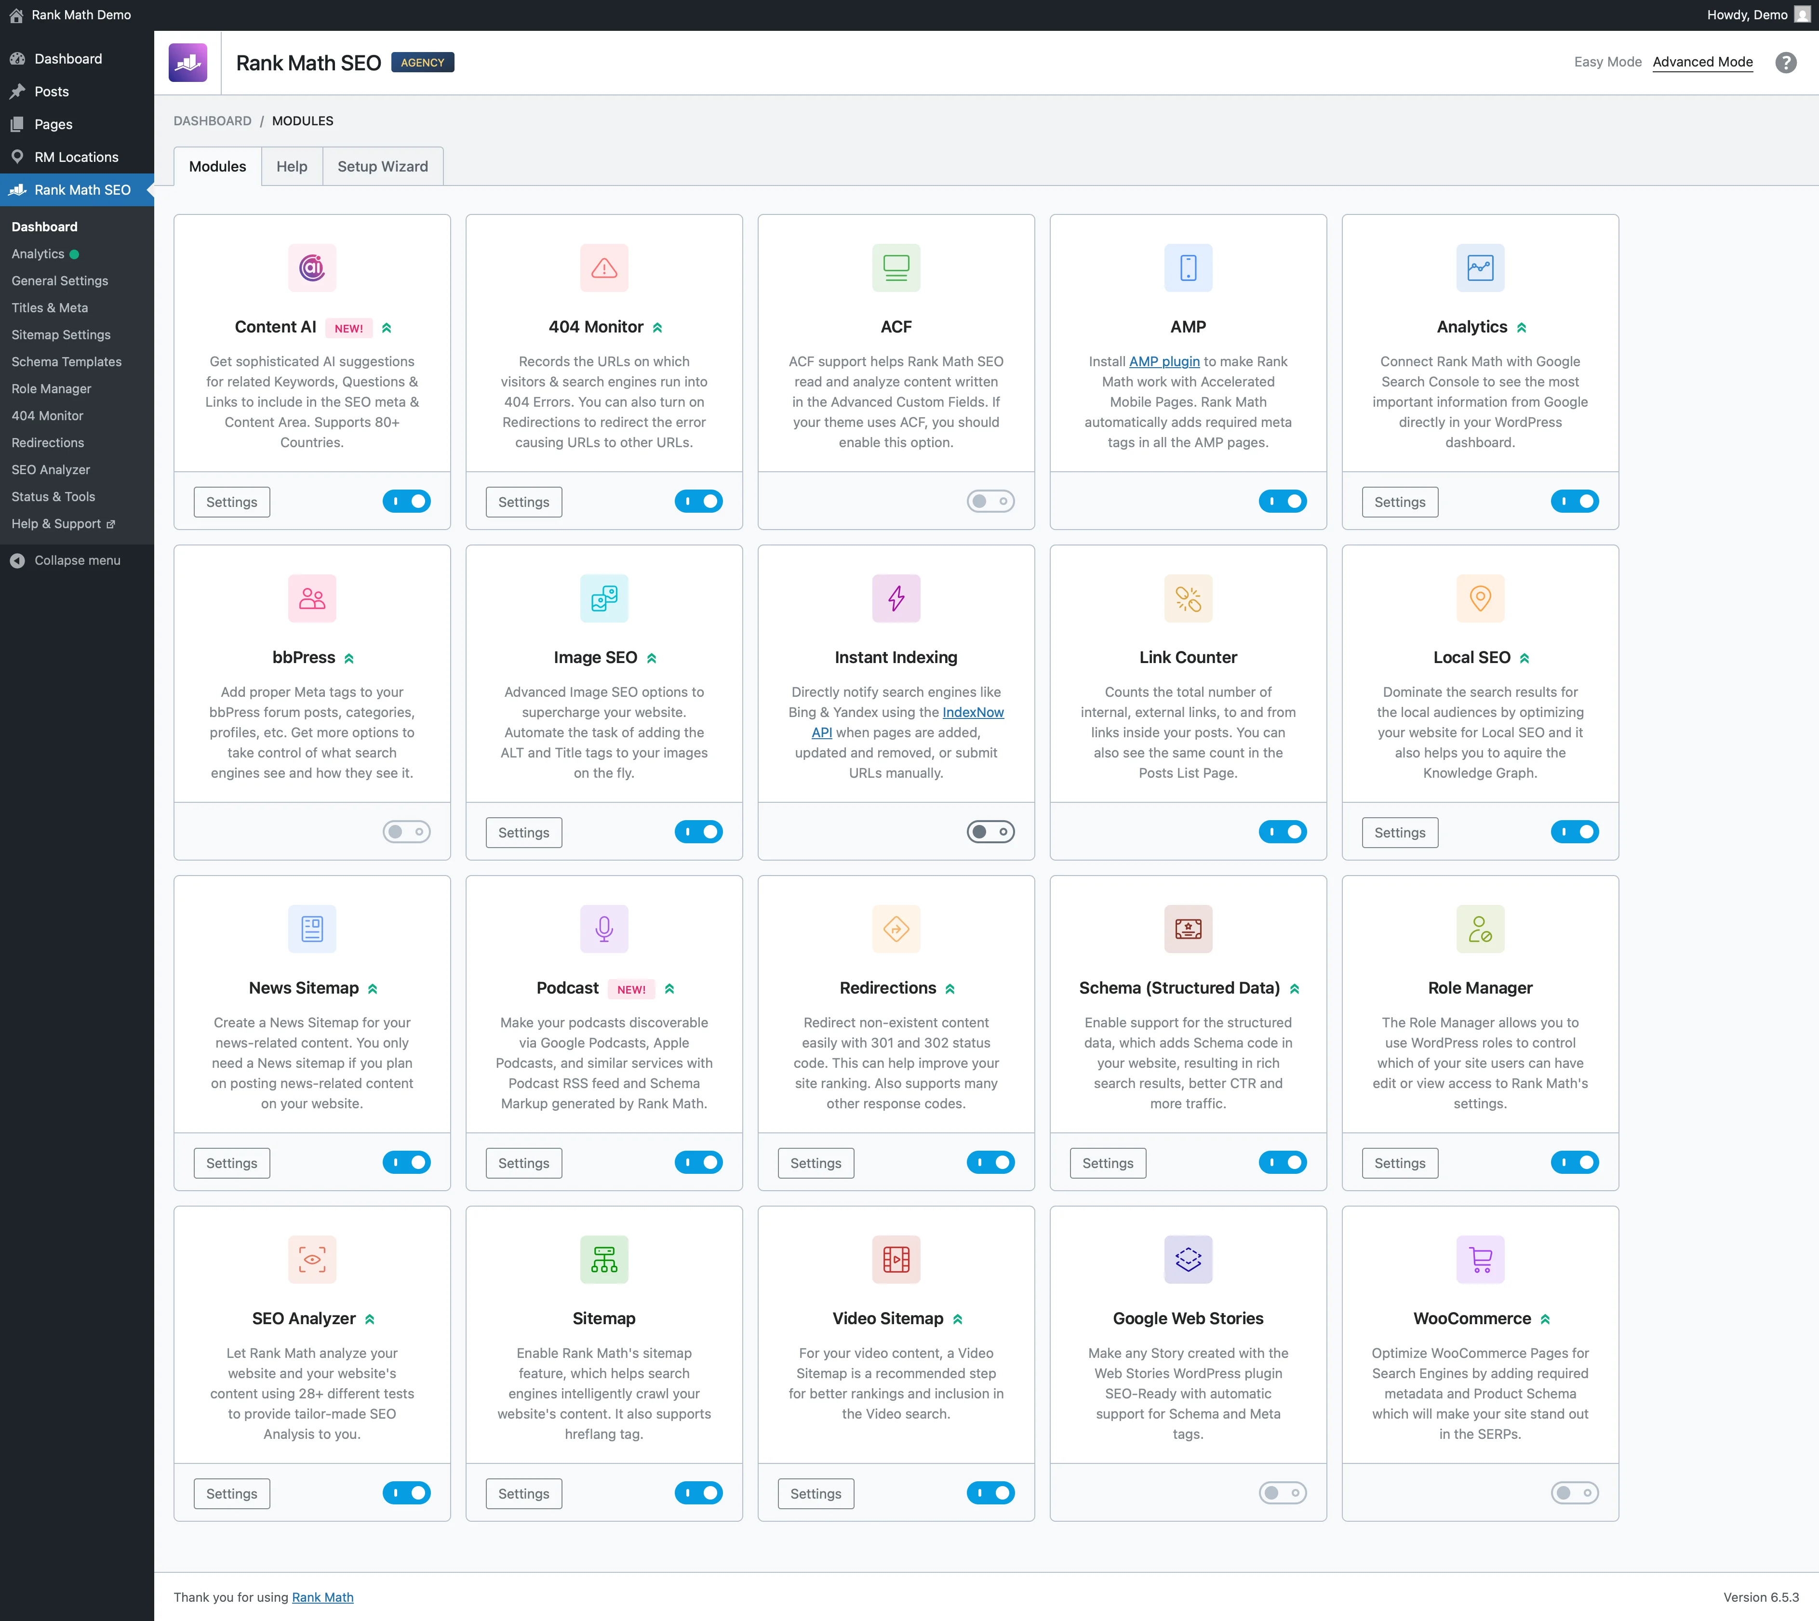The image size is (1819, 1621).
Task: Click the 404 Monitor warning triangle icon
Action: click(x=604, y=267)
